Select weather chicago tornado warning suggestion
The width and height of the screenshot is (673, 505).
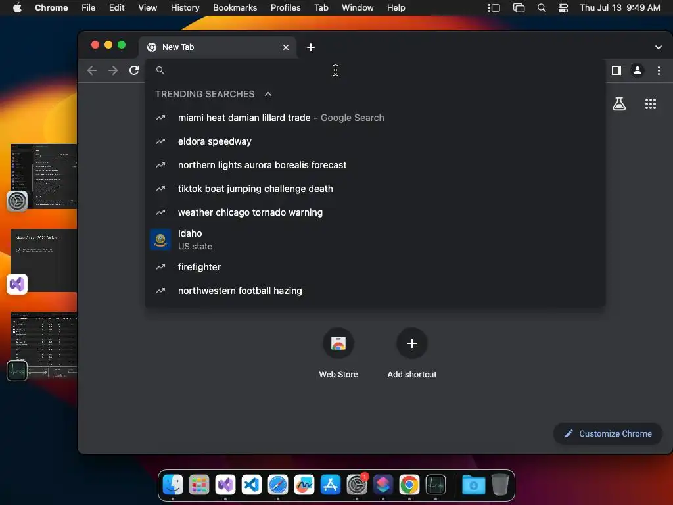pos(375,212)
